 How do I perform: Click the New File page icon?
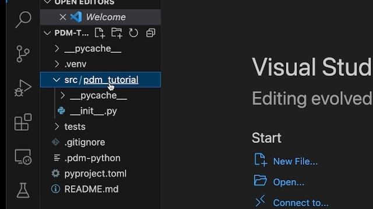tap(261, 160)
